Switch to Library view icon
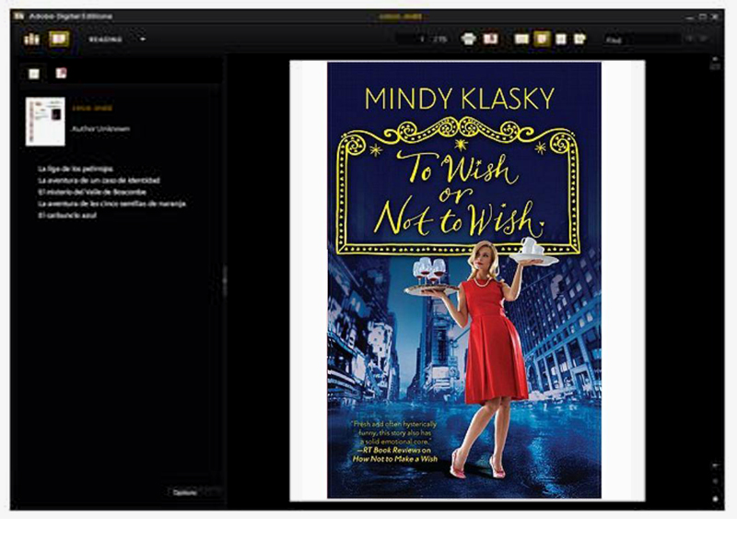Image resolution: width=737 pixels, height=553 pixels. [31, 39]
